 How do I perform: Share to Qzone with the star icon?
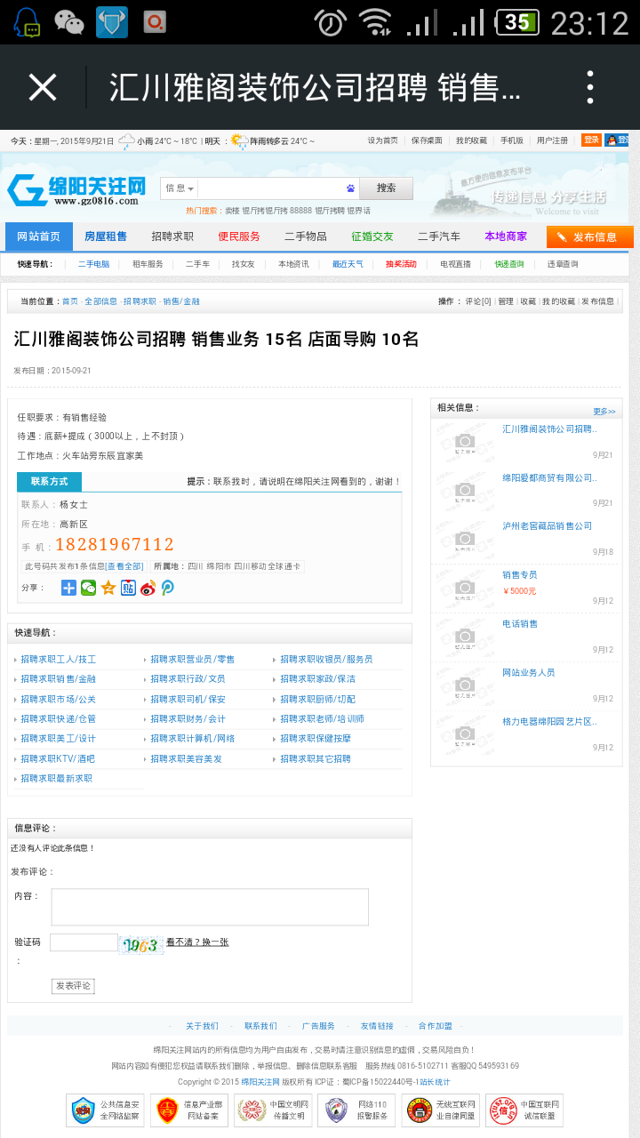[x=108, y=588]
